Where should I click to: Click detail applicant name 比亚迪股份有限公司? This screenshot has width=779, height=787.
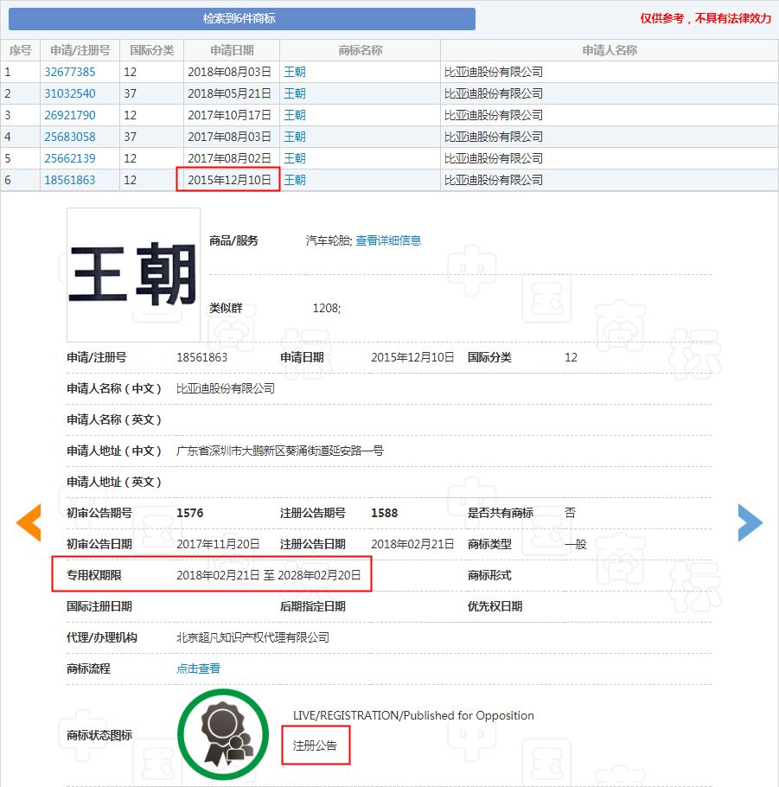pos(226,388)
